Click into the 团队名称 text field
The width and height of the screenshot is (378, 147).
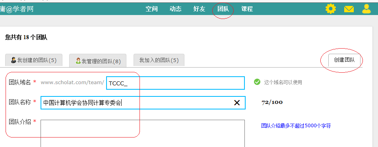coord(143,103)
